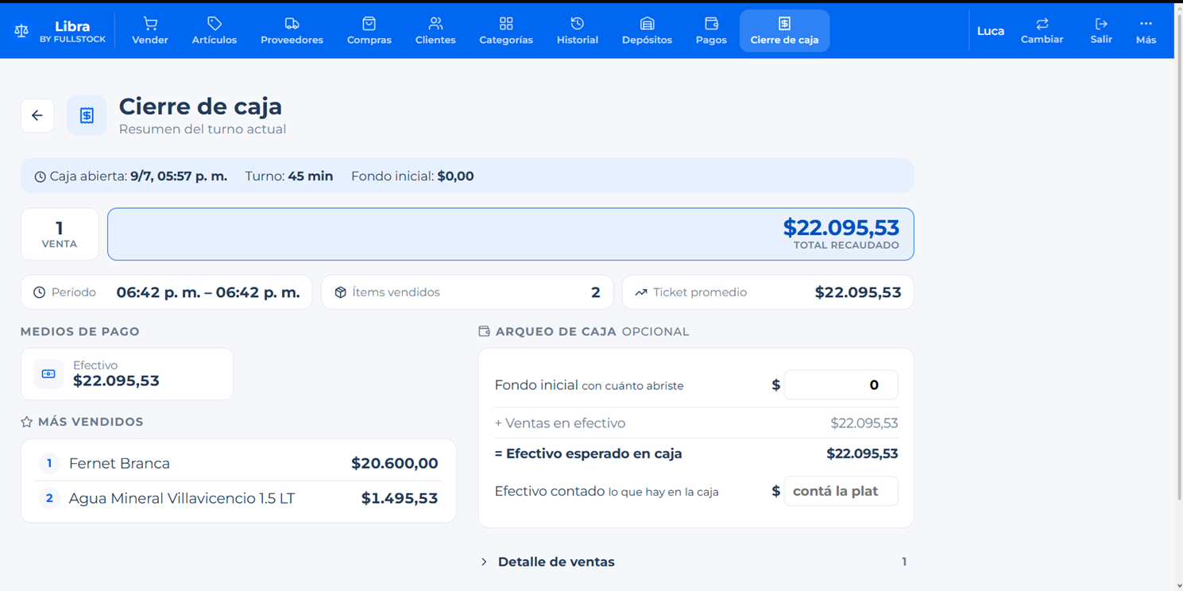Click the $22.095,53 total recaudado banner

click(511, 234)
